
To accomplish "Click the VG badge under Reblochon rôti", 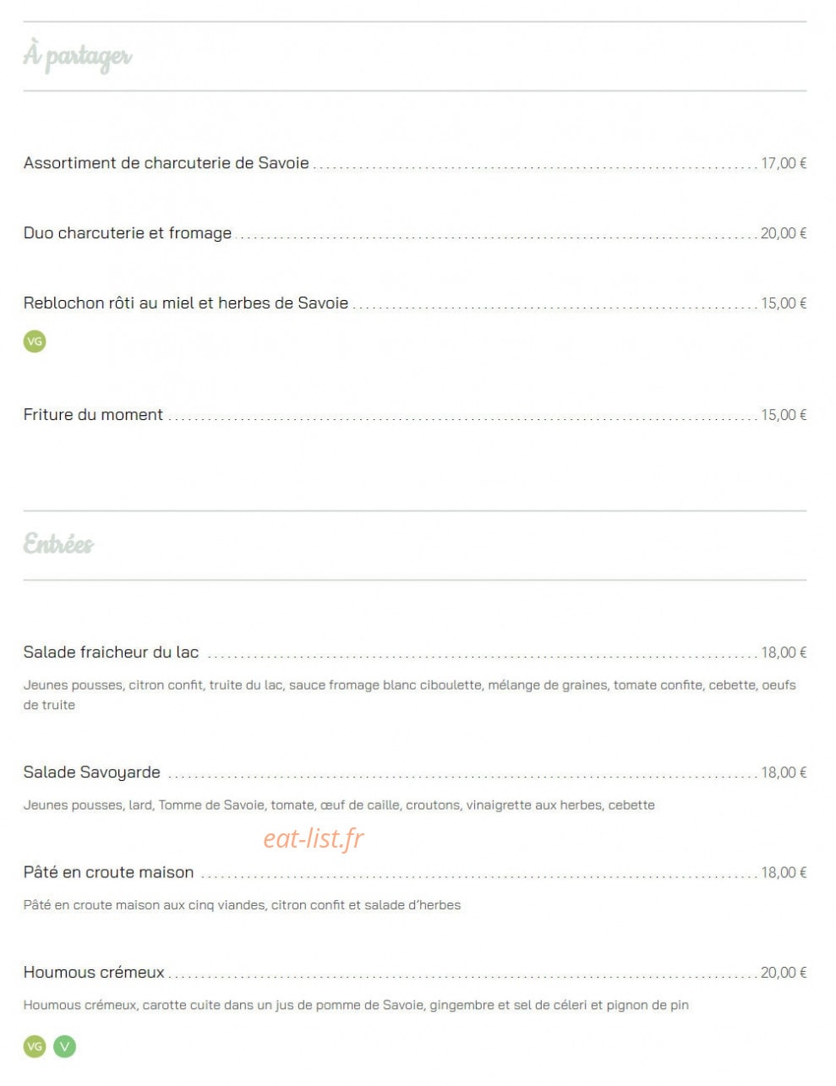I will point(35,341).
